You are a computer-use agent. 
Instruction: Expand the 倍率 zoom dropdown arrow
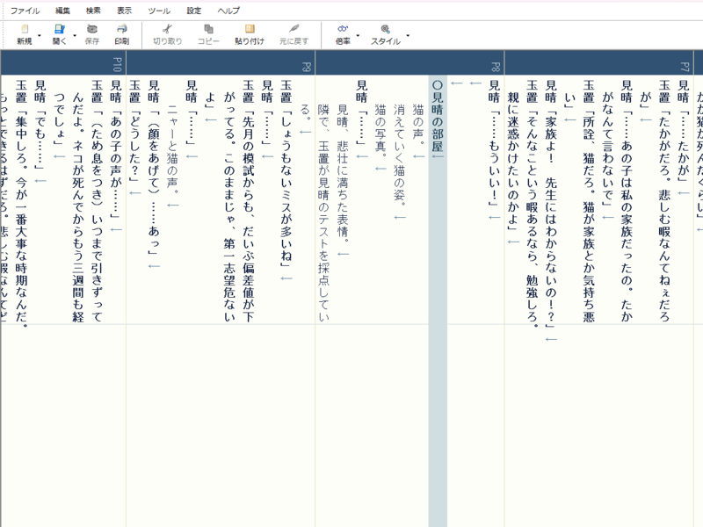click(358, 36)
